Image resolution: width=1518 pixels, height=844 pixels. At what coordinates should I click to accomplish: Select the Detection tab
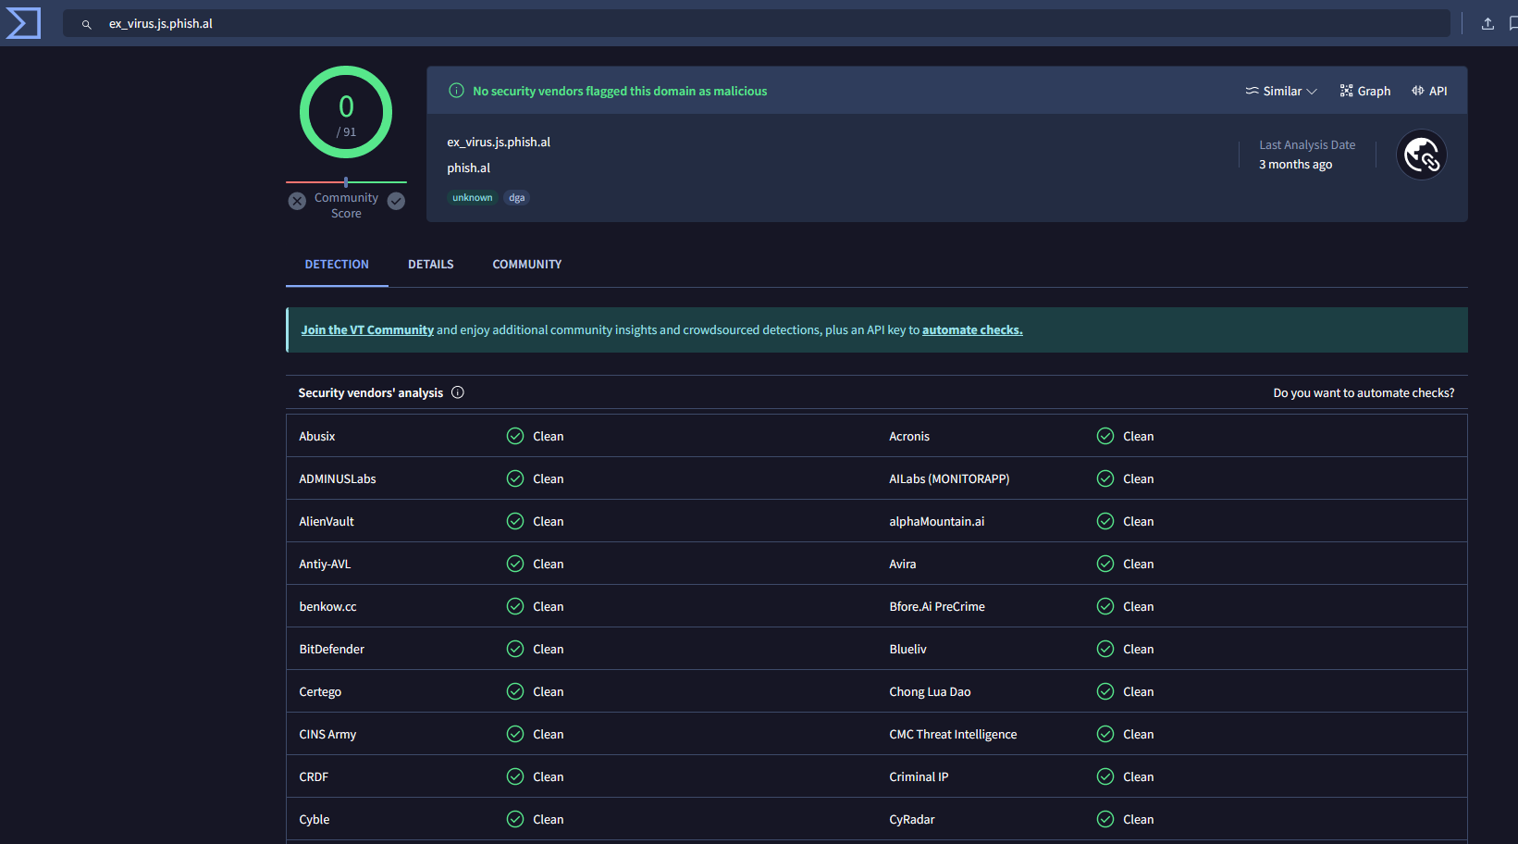point(337,265)
